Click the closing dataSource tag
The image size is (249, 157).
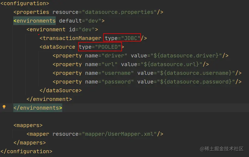[x=61, y=91]
